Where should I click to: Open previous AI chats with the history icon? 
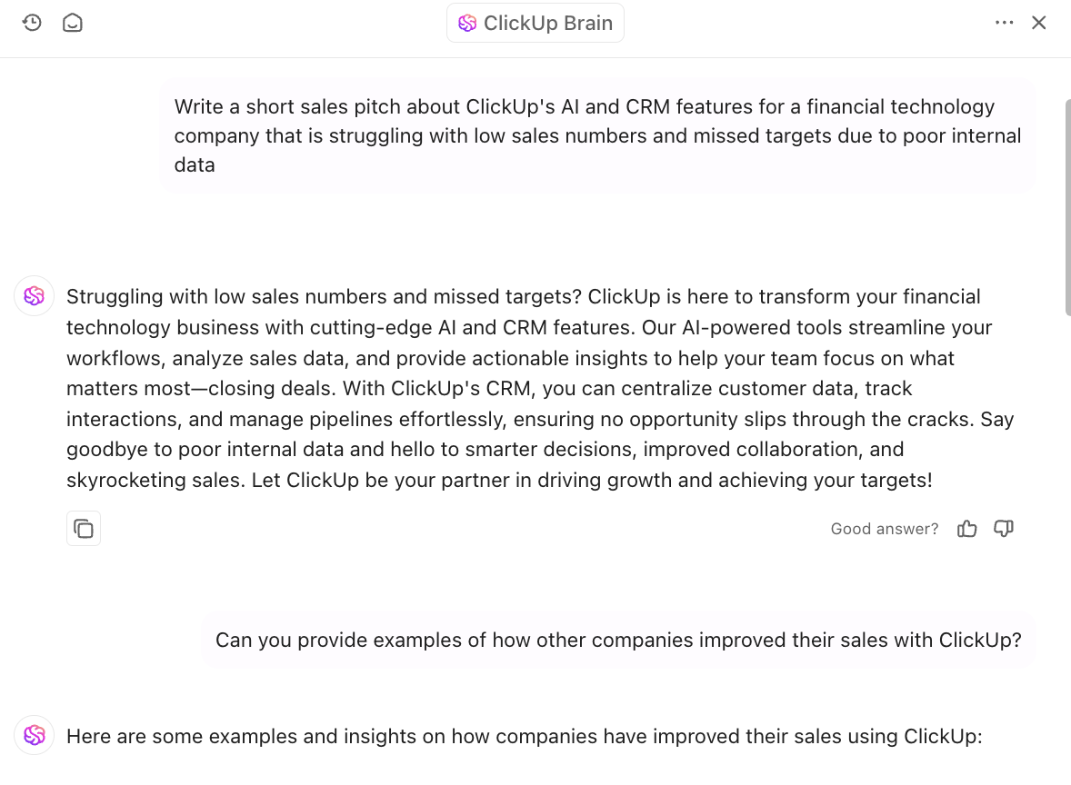click(x=32, y=23)
